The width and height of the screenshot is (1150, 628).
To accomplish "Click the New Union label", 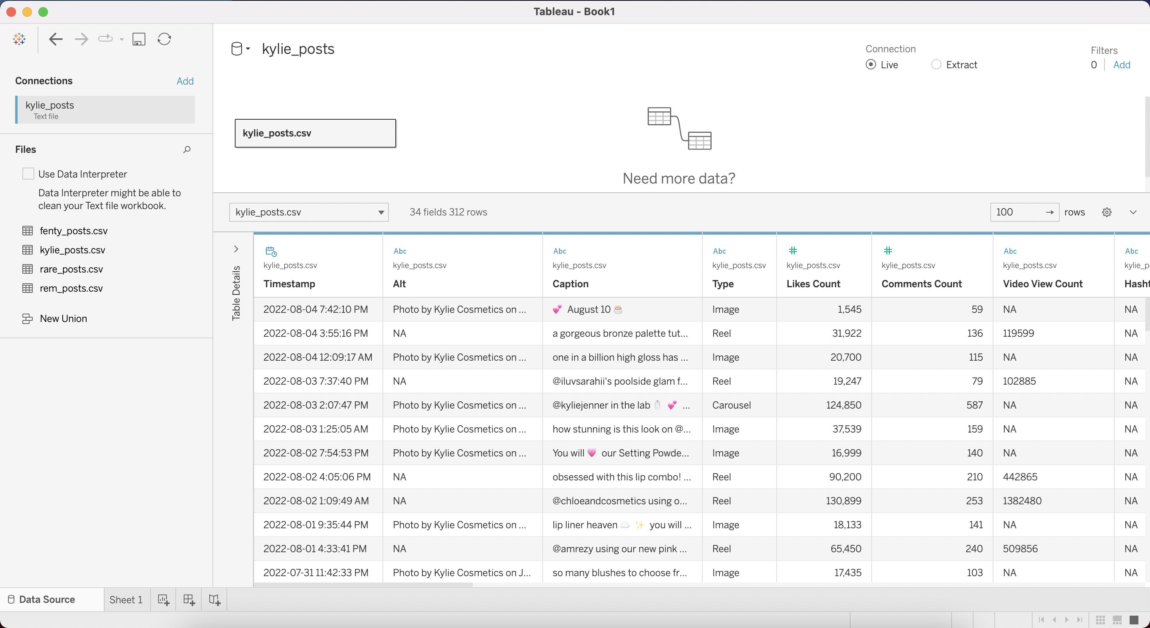I will tap(63, 318).
